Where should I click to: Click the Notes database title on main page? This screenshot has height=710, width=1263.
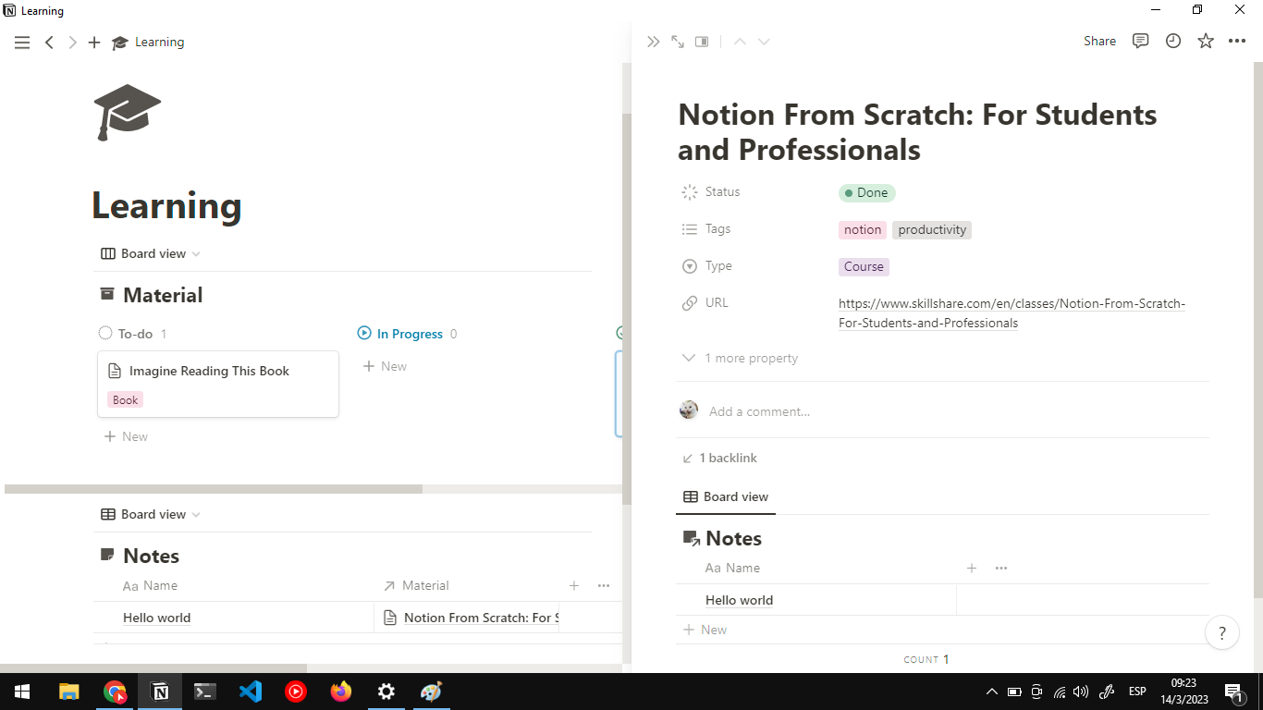click(151, 557)
